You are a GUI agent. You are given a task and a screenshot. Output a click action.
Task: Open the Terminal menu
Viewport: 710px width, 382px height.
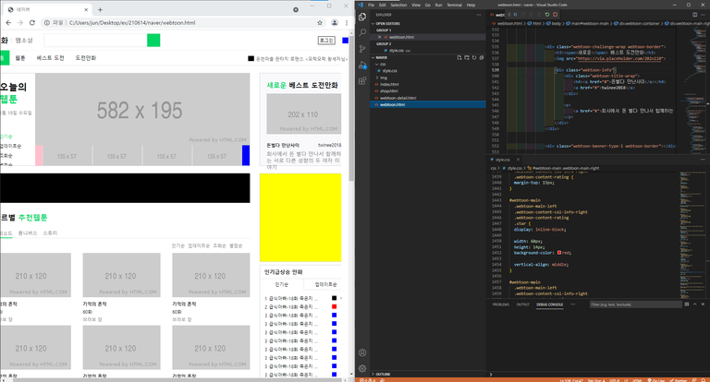tap(454, 5)
